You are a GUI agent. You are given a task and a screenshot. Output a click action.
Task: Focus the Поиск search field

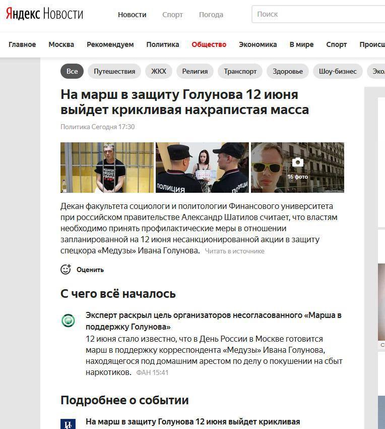318,14
